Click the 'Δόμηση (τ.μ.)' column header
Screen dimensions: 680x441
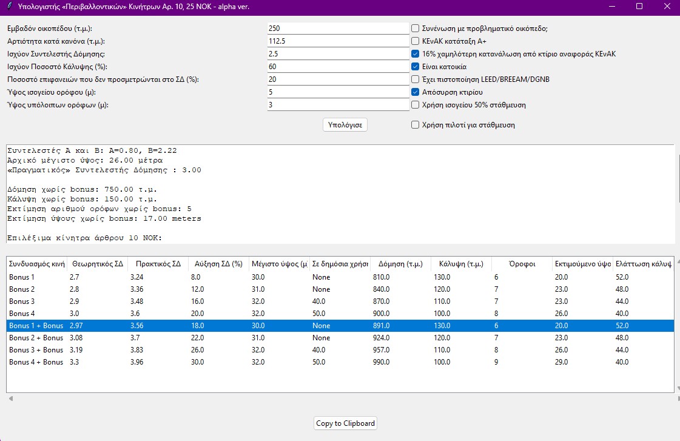point(401,264)
